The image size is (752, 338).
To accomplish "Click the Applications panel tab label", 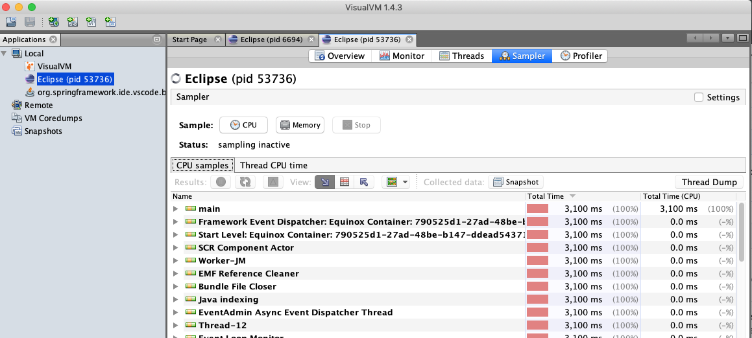I will pos(24,39).
